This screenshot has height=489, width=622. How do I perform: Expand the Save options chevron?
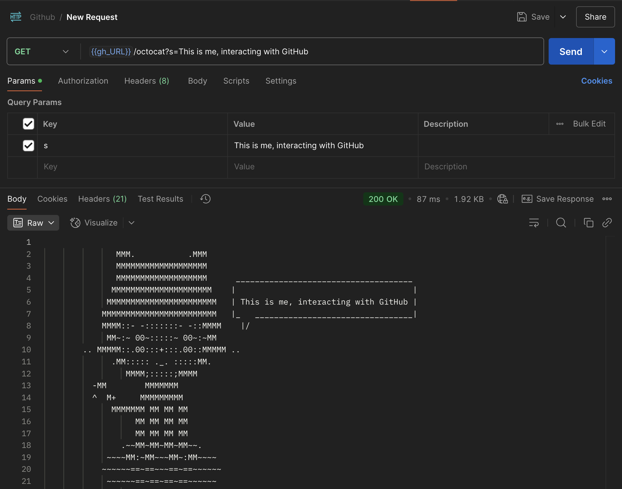point(563,17)
